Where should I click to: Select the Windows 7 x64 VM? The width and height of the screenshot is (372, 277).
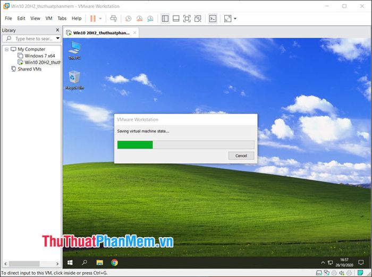pyautogui.click(x=40, y=56)
